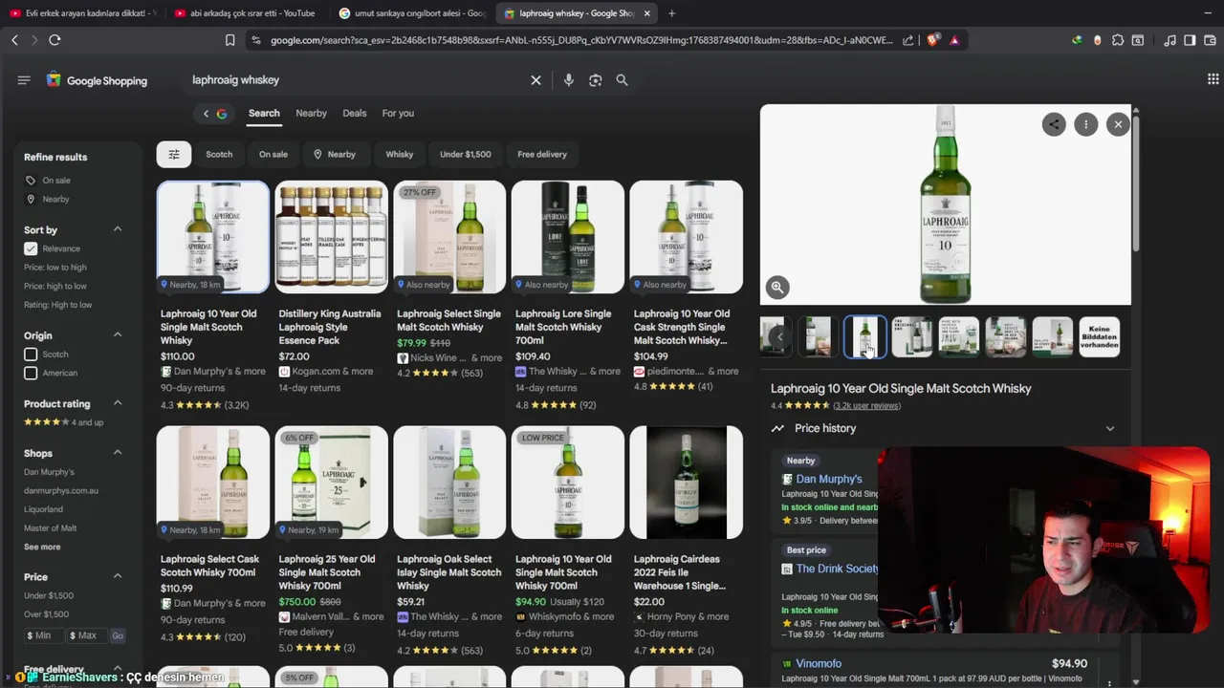Close the product detail panel

pyautogui.click(x=1118, y=124)
